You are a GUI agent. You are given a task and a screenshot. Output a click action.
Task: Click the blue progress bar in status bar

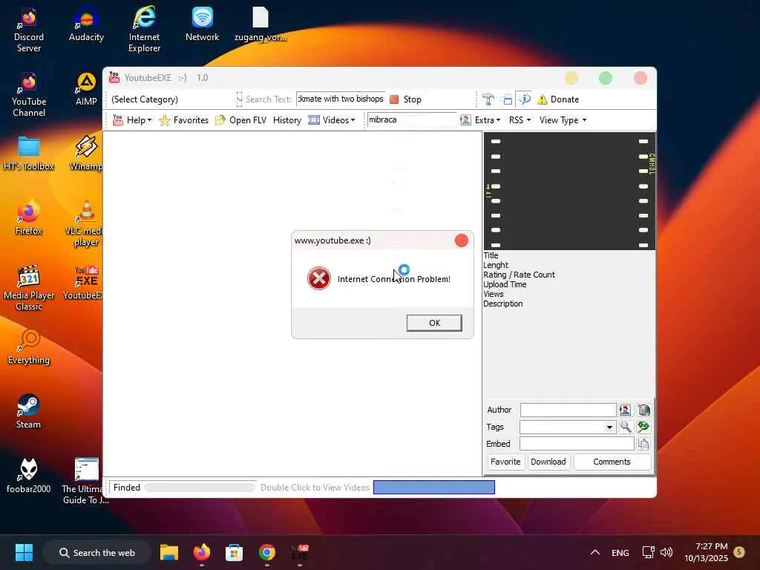433,487
